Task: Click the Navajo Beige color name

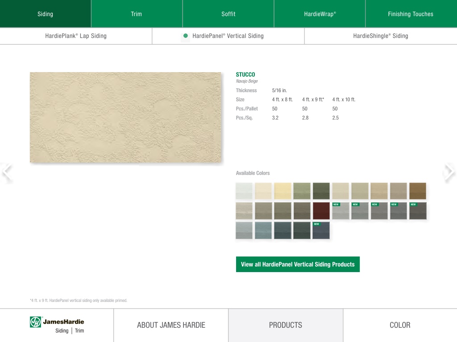Action: pyautogui.click(x=247, y=81)
